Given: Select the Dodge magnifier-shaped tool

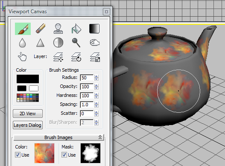Looking at the screenshot, I should click(x=76, y=43).
